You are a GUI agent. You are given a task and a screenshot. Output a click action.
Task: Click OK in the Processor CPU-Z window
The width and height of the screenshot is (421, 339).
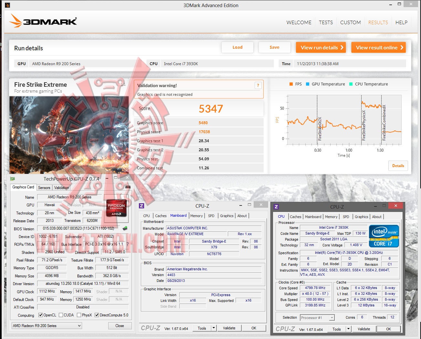389,329
